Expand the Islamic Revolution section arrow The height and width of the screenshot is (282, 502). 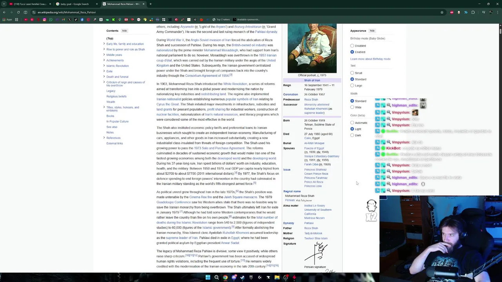click(104, 66)
